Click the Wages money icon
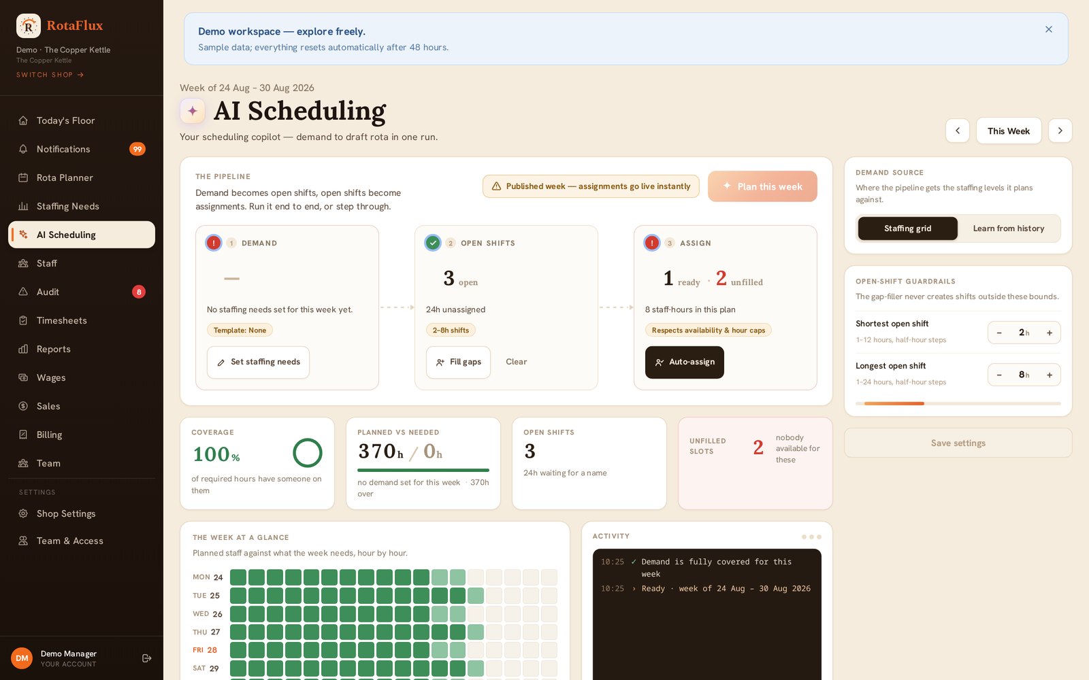 pyautogui.click(x=23, y=377)
